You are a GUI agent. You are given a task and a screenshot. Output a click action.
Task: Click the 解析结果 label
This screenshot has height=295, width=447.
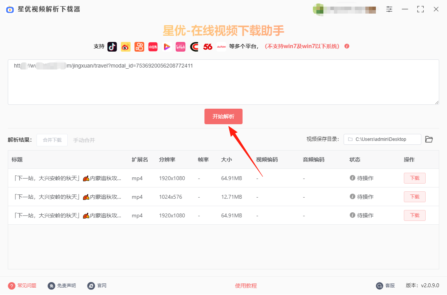(x=20, y=140)
